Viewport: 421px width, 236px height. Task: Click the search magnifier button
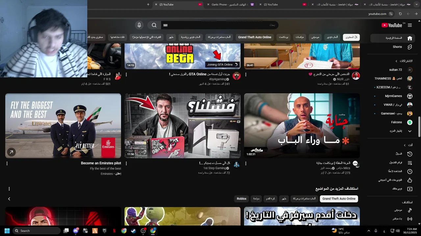tap(154, 25)
